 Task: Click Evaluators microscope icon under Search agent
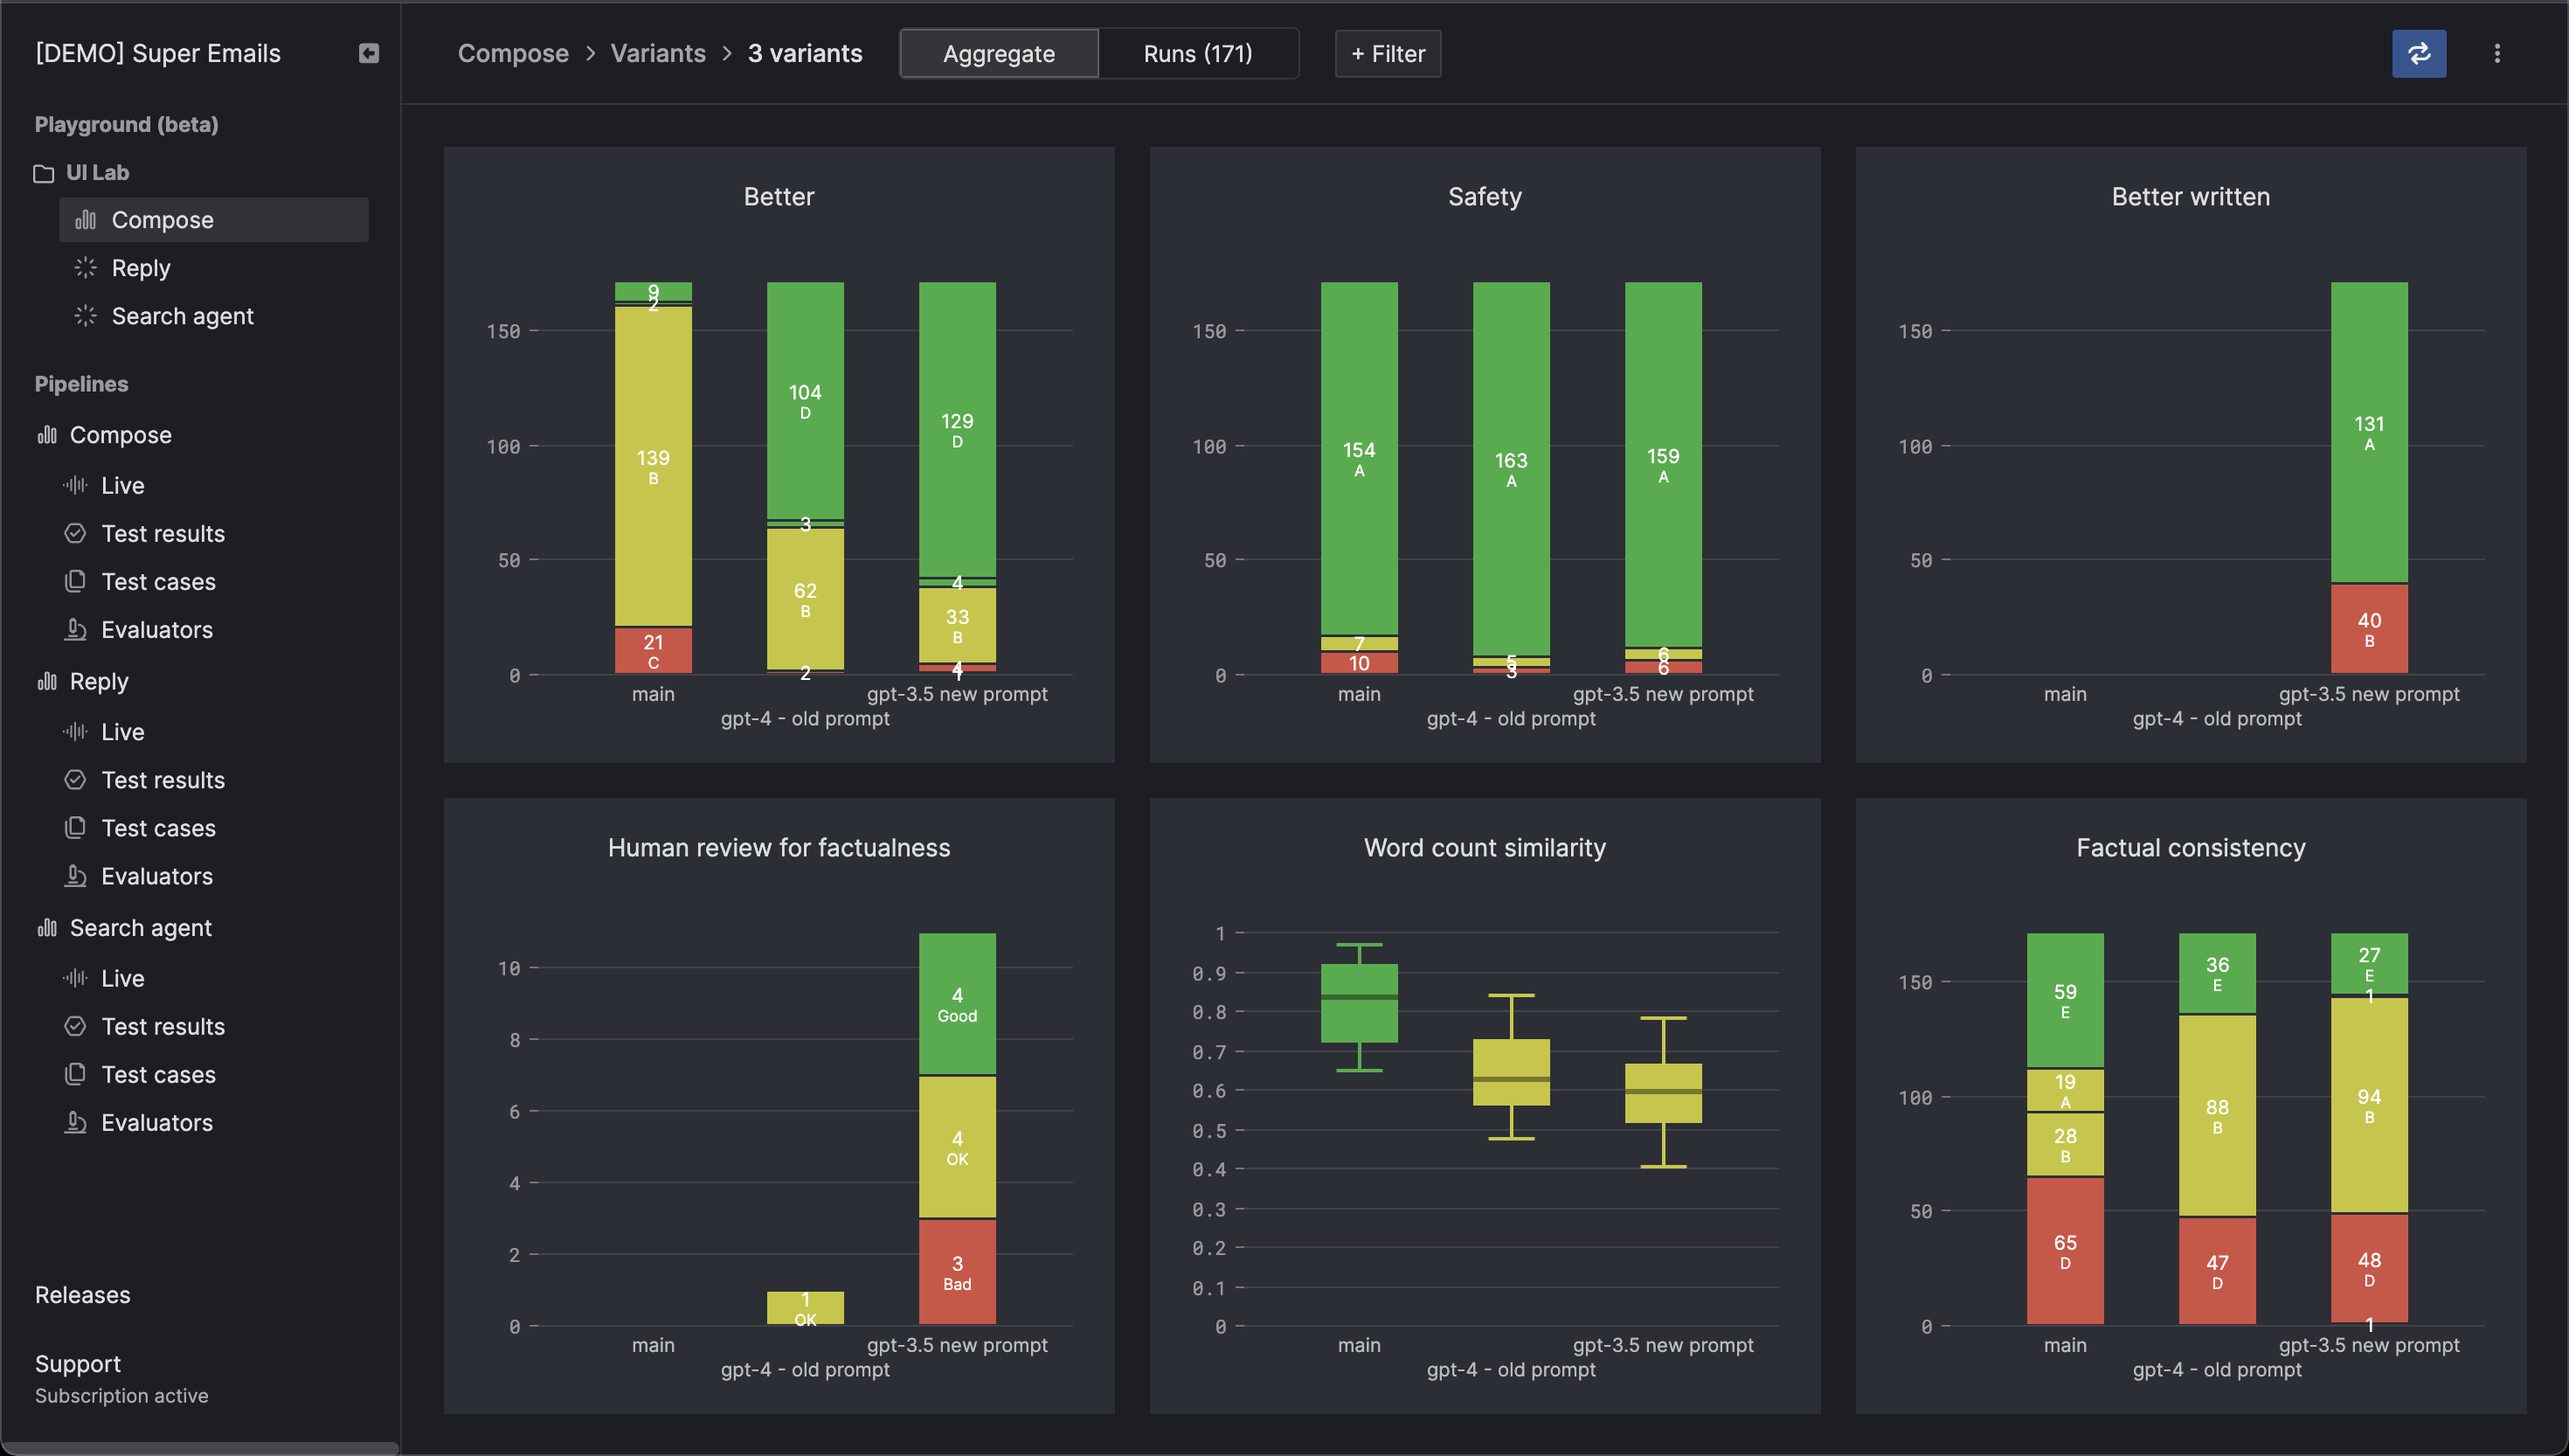click(75, 1122)
